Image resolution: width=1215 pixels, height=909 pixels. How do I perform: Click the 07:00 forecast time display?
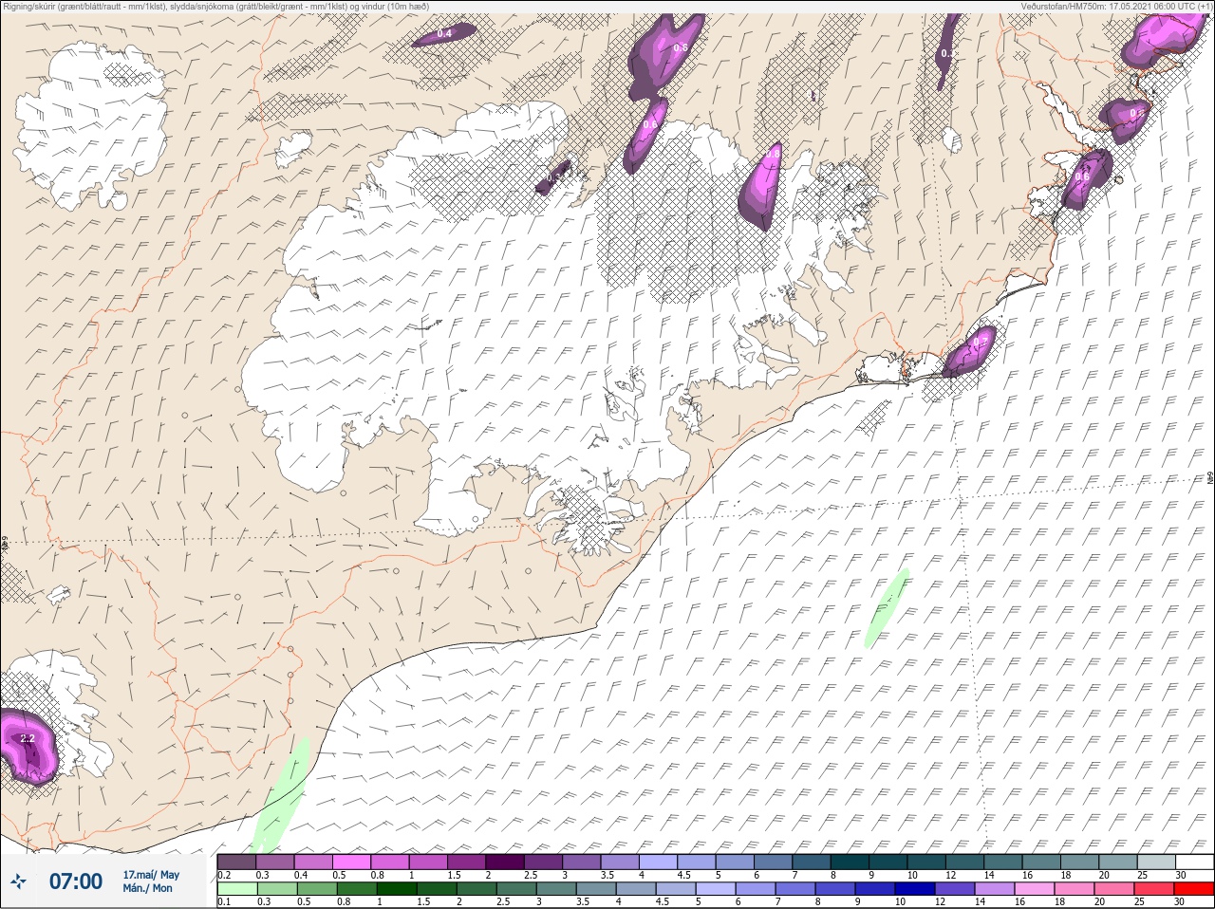[76, 881]
